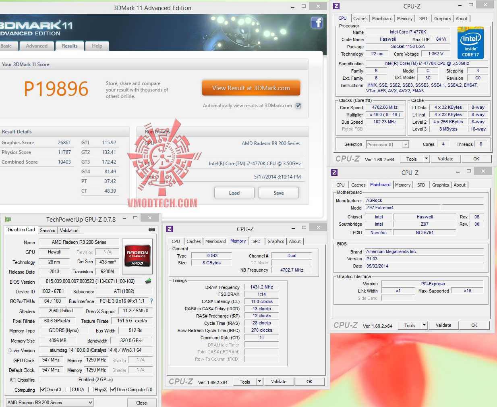Open SPD tab in the Memory CPU-Z window
The width and height of the screenshot is (497, 407).
(257, 241)
